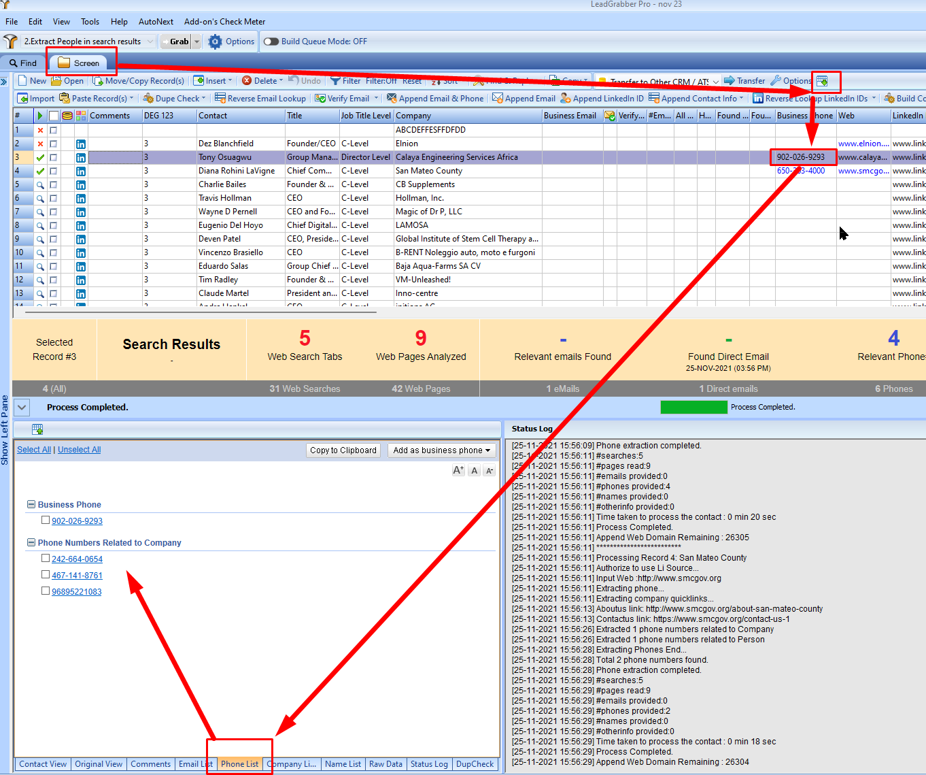
Task: Open the Insert dropdown
Action: click(213, 81)
